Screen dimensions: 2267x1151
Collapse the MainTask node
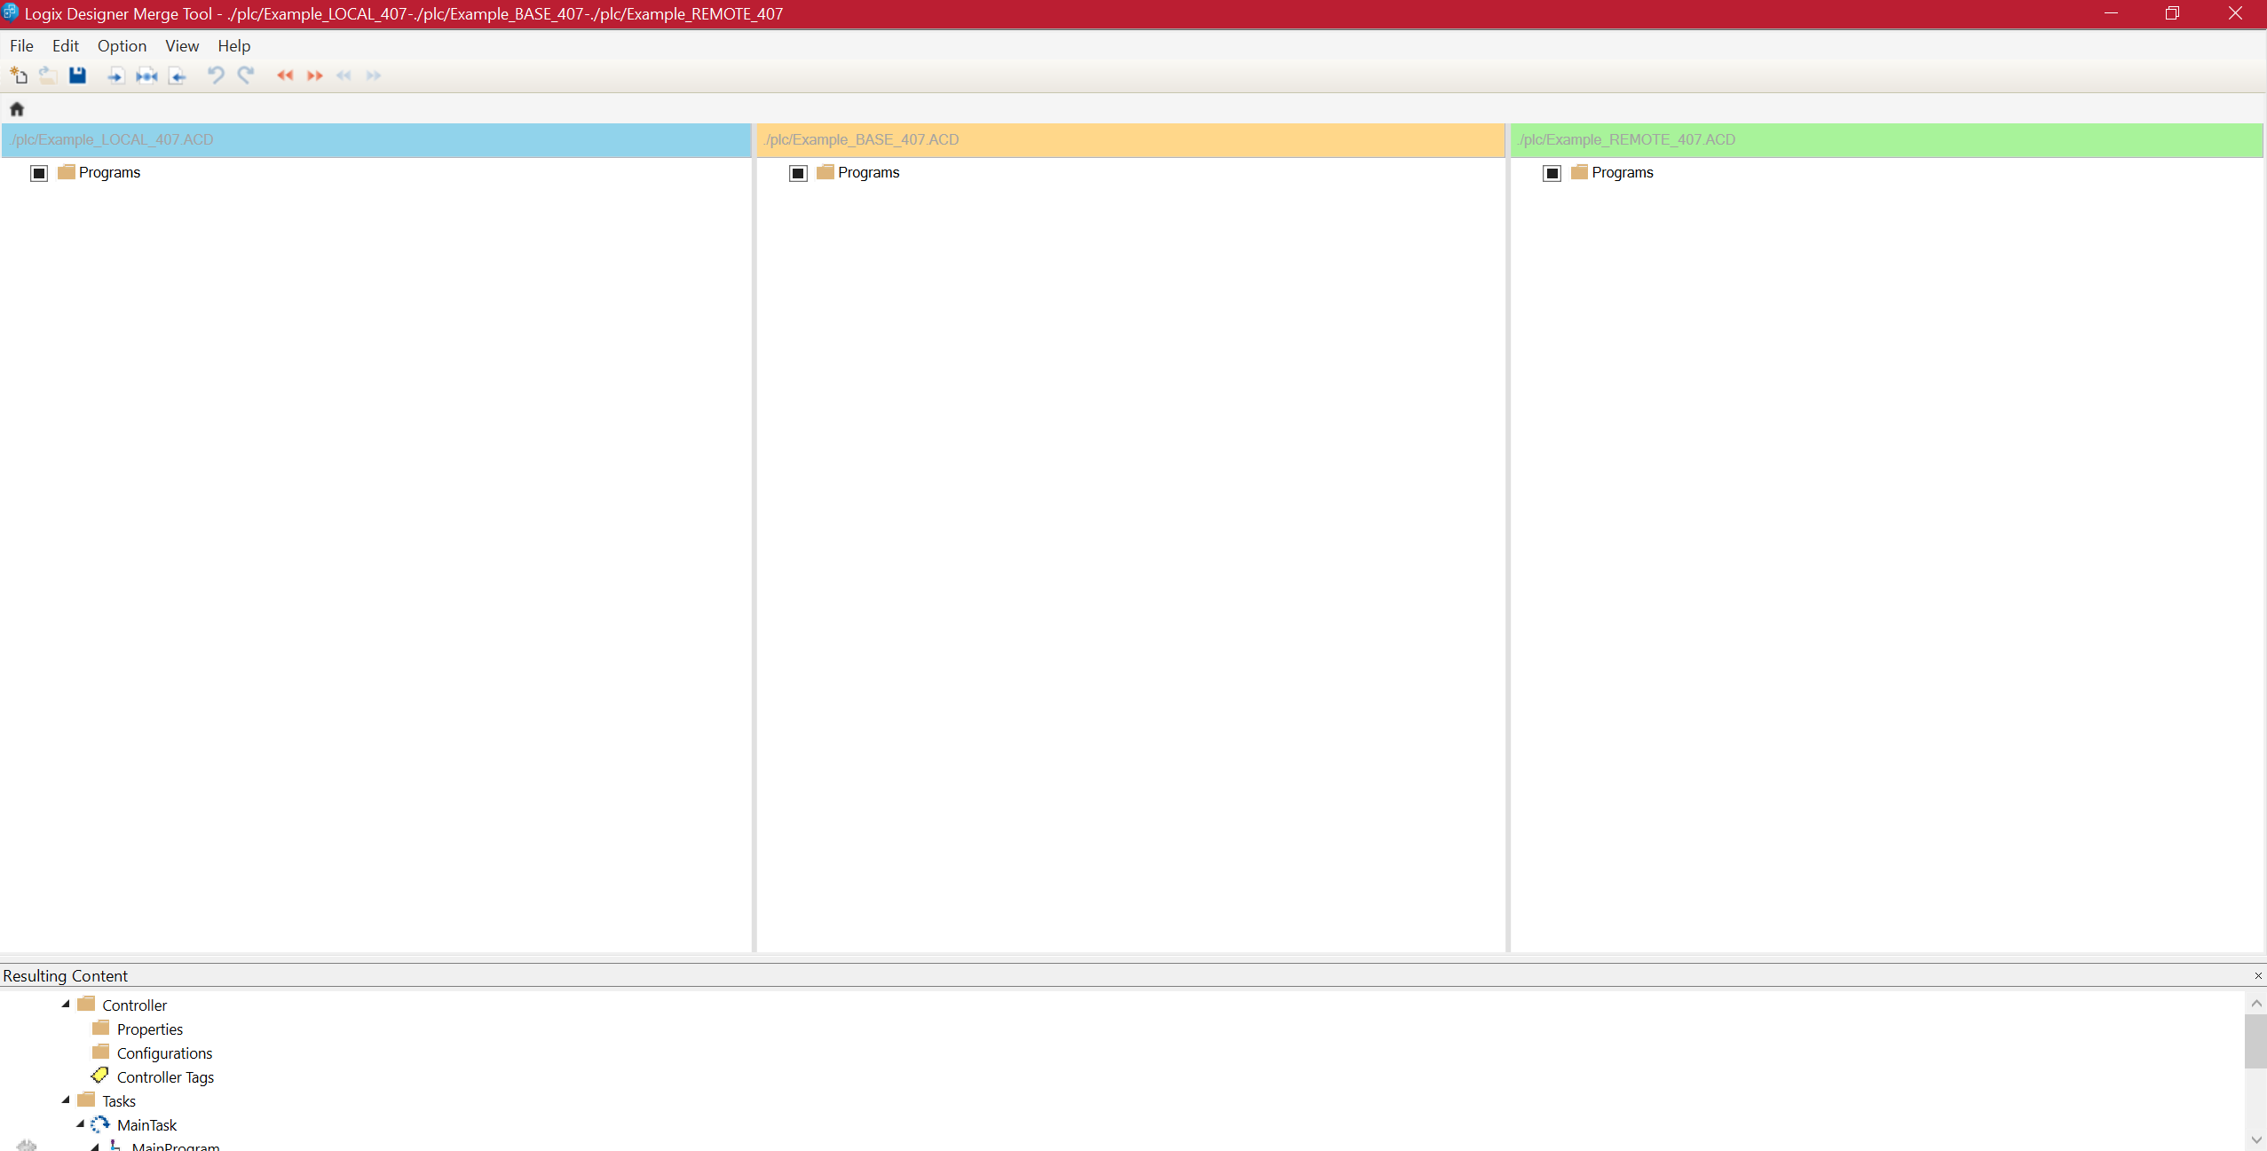coord(79,1123)
